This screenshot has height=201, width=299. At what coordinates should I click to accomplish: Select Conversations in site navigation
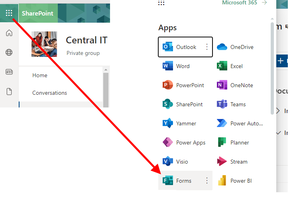[x=49, y=93]
